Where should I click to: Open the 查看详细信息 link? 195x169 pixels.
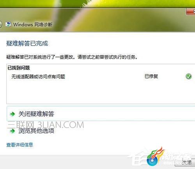(19, 145)
